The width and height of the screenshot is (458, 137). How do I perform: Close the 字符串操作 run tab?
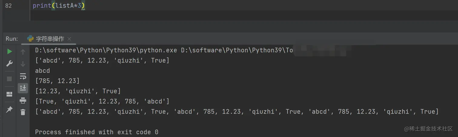coord(69,39)
